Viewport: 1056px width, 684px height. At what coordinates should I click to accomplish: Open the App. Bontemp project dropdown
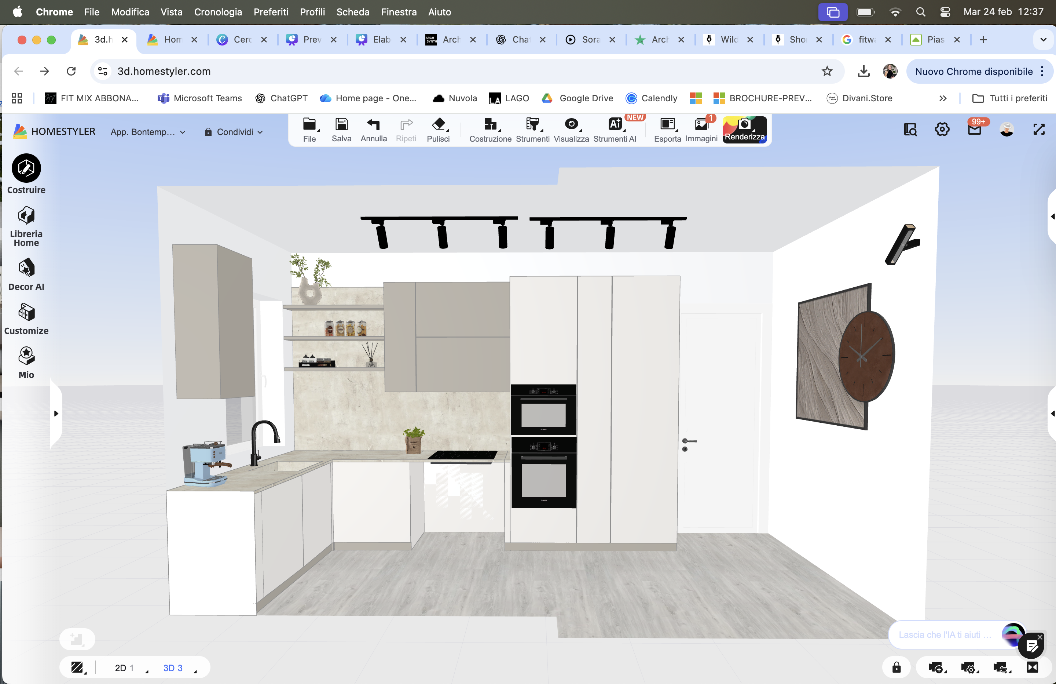click(148, 132)
